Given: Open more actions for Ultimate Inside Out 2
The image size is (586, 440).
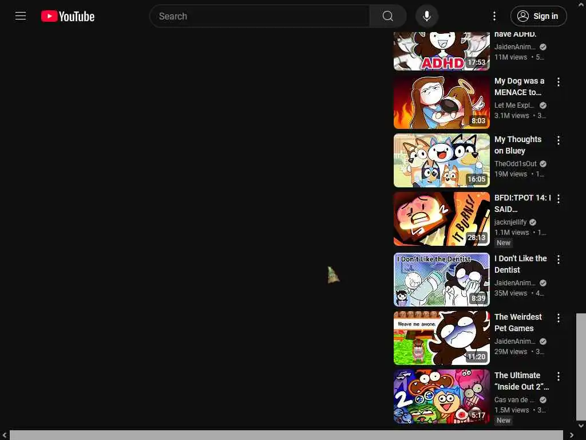Looking at the screenshot, I should coord(559,376).
